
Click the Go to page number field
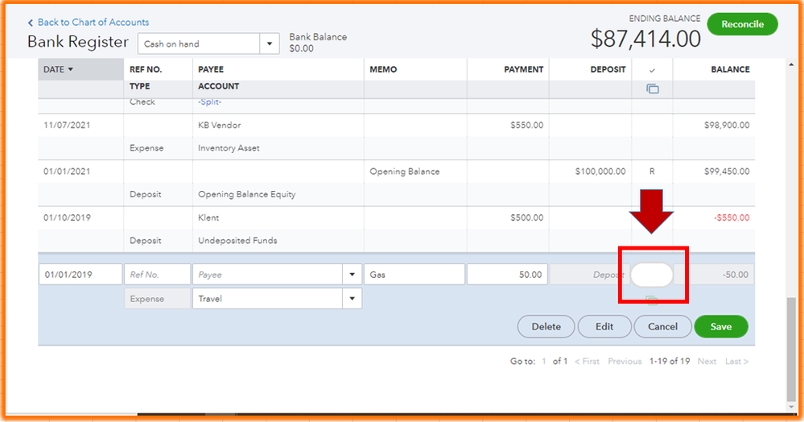tap(544, 362)
